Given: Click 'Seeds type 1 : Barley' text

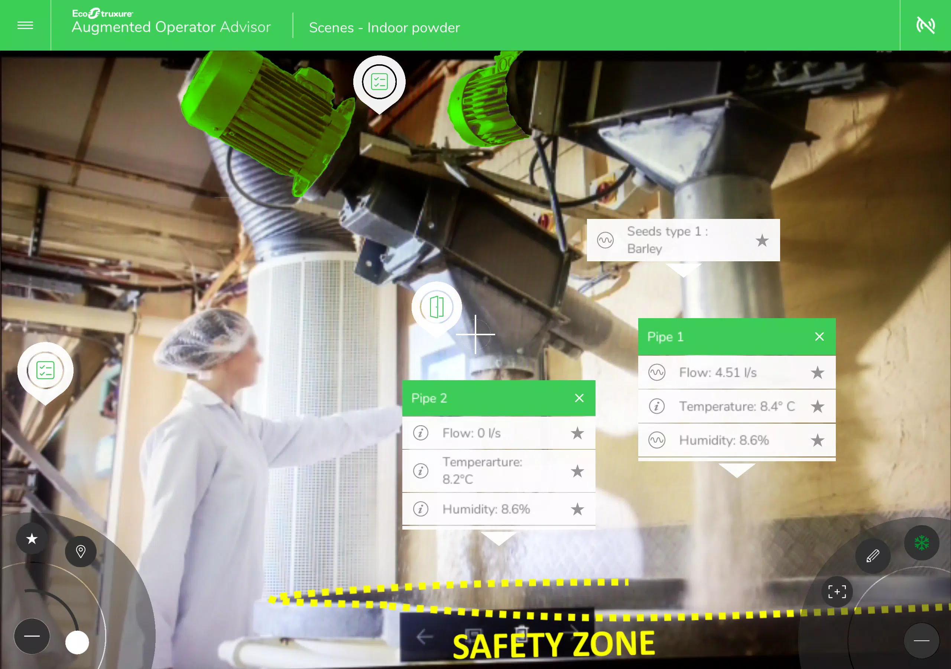Looking at the screenshot, I should [x=667, y=240].
